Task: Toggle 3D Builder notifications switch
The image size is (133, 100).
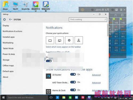Action: point(73,74)
